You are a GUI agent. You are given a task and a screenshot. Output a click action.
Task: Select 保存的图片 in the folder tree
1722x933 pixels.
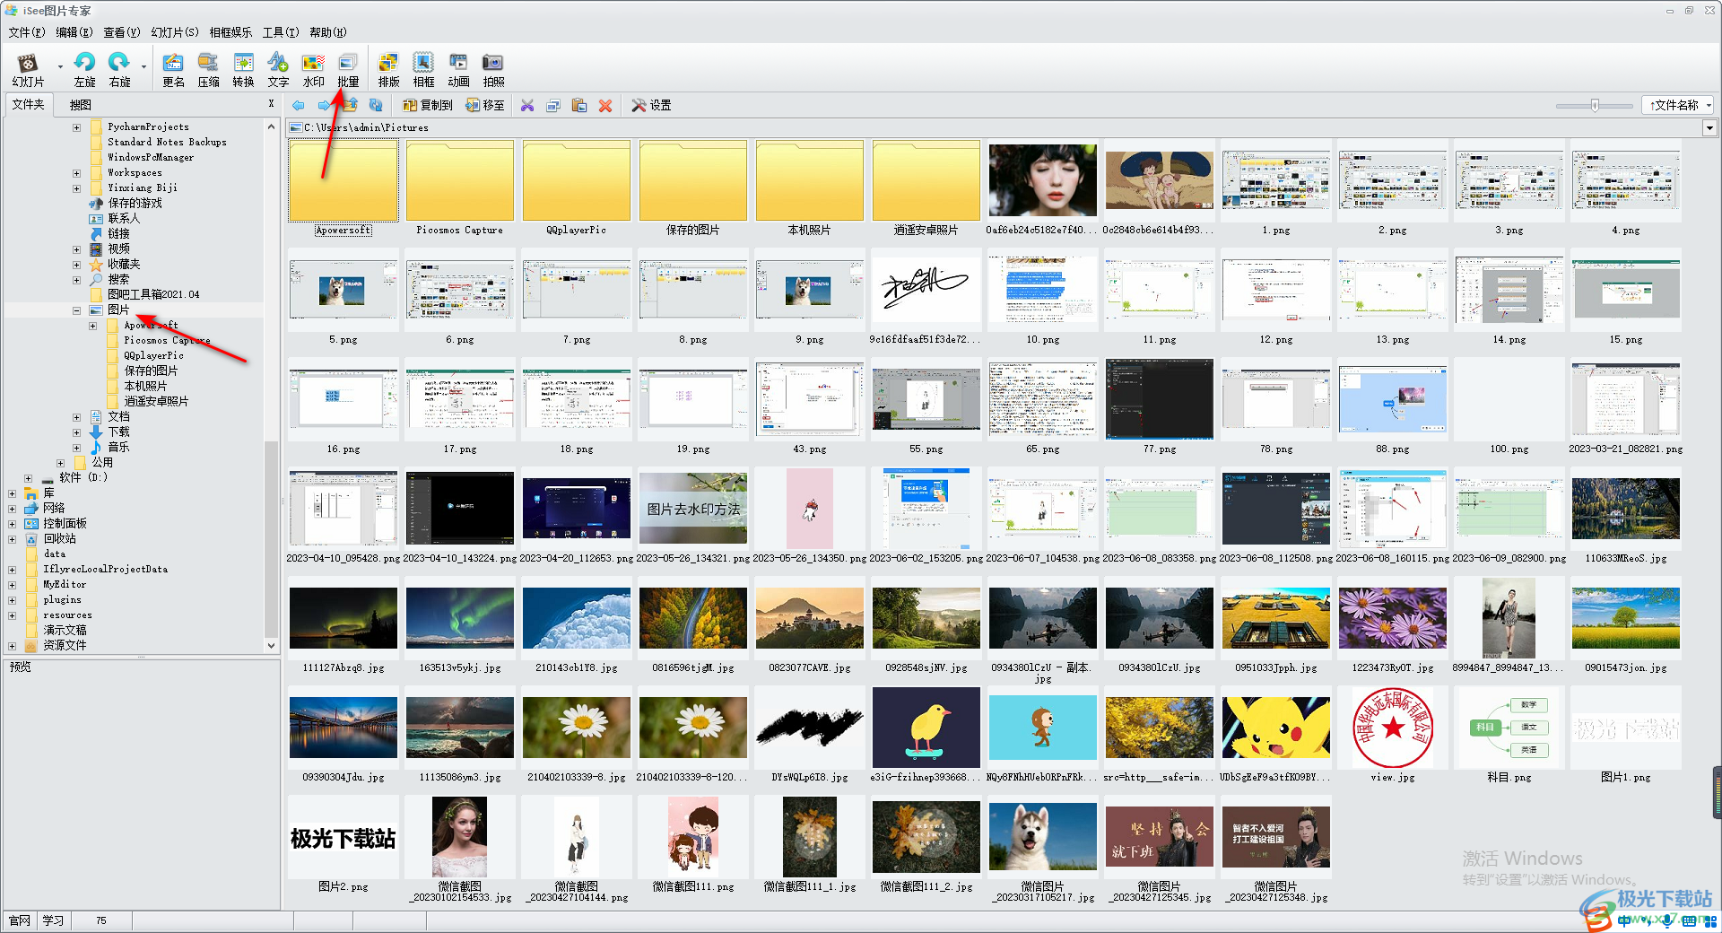151,371
